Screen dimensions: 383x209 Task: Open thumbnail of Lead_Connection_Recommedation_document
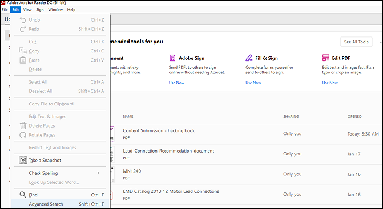(112, 154)
